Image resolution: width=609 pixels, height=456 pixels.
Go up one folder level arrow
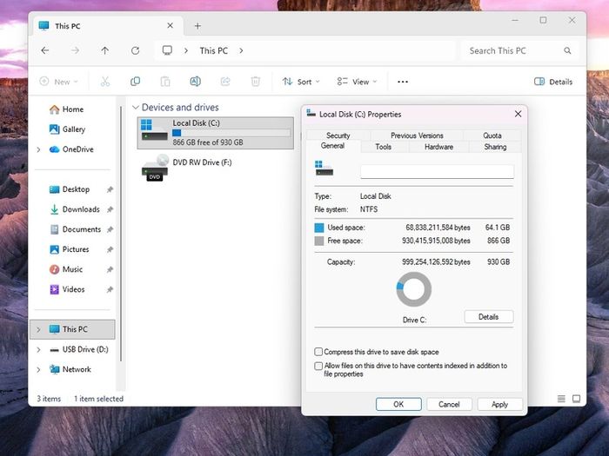[105, 50]
